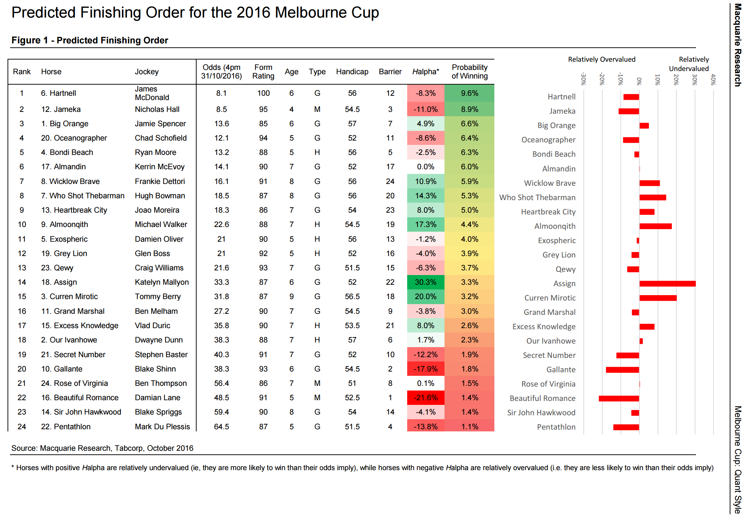748x525 pixels.
Task: Click the Odds column header
Action: click(221, 72)
